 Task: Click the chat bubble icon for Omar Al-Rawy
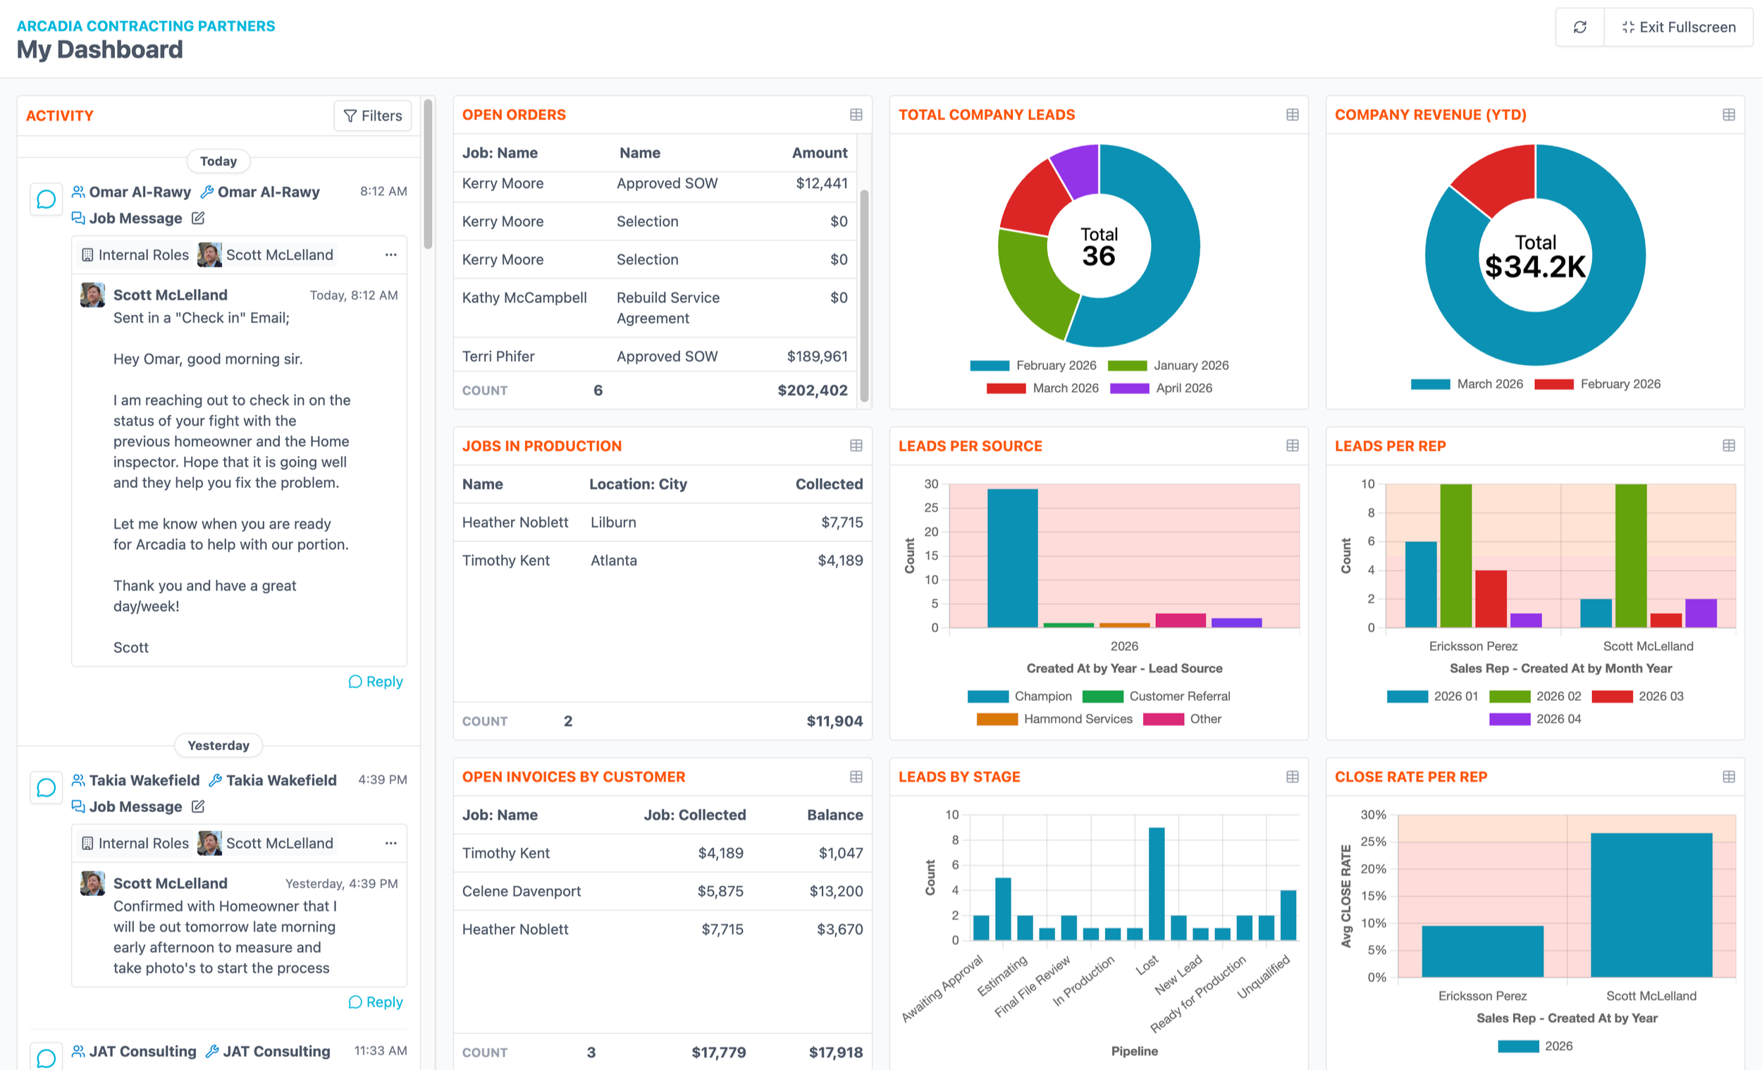(x=46, y=199)
